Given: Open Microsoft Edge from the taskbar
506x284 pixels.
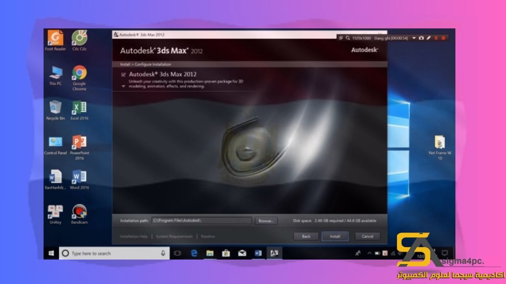Looking at the screenshot, I should (194, 253).
